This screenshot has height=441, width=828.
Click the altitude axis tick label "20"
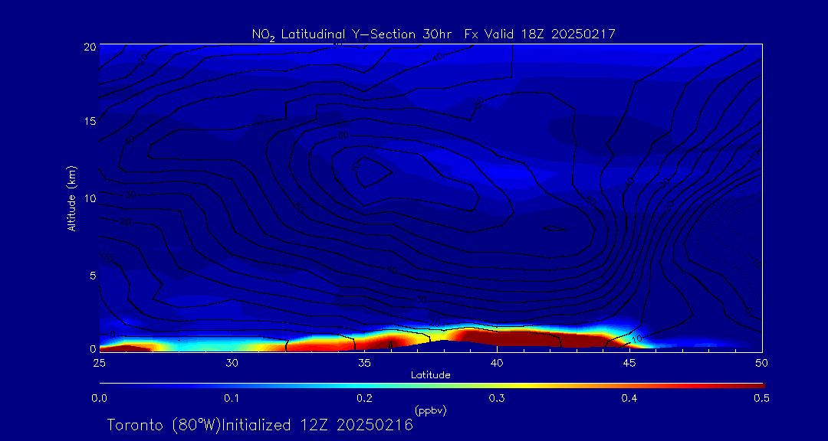(89, 47)
